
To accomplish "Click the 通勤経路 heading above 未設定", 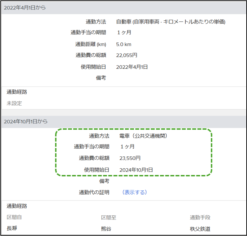I will click(x=17, y=92).
